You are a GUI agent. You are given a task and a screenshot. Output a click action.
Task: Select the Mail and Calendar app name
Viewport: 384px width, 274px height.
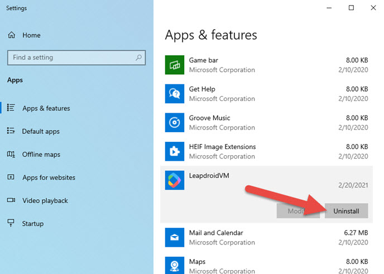(216, 233)
